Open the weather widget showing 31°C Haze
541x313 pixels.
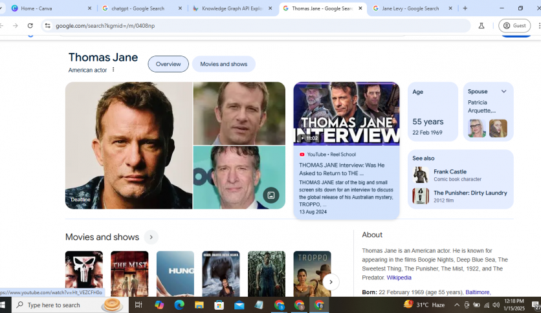[x=424, y=305]
